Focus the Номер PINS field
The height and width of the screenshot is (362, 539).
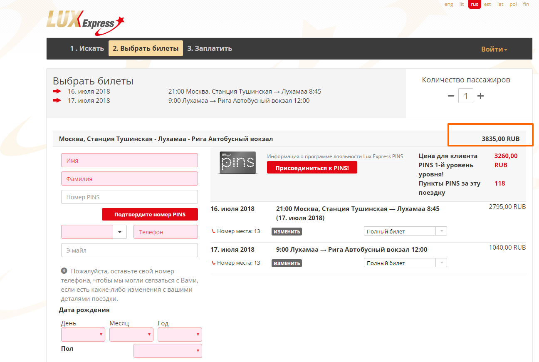point(129,197)
